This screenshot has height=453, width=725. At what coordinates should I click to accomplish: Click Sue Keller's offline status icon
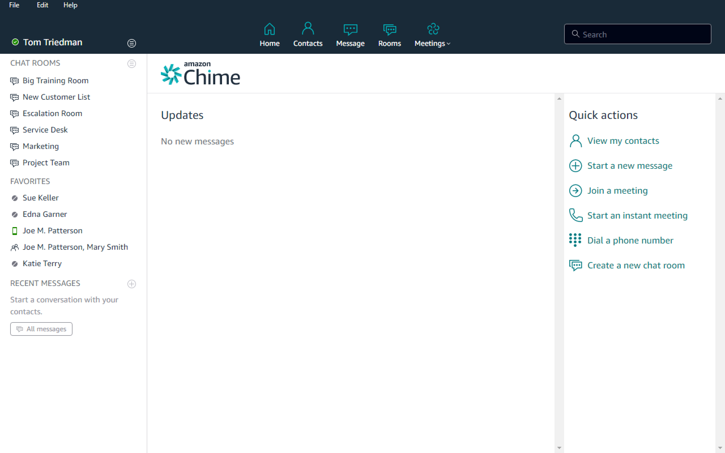[14, 198]
